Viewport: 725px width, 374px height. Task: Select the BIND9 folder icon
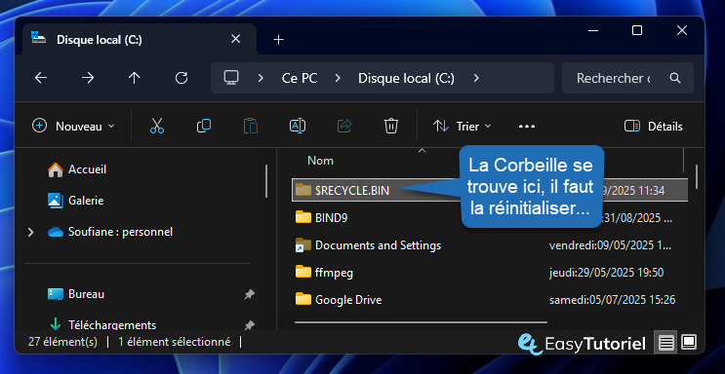(x=303, y=217)
